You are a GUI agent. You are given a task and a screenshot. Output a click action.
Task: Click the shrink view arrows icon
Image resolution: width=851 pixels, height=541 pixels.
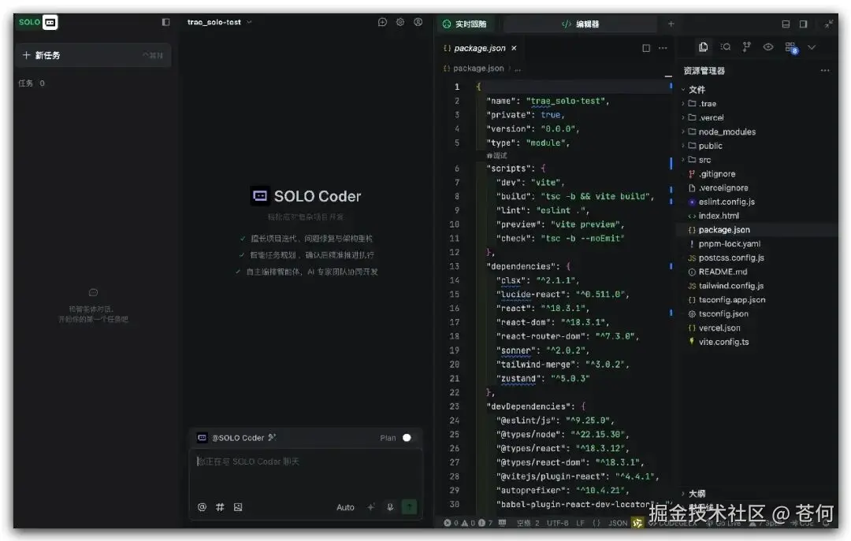pyautogui.click(x=828, y=24)
